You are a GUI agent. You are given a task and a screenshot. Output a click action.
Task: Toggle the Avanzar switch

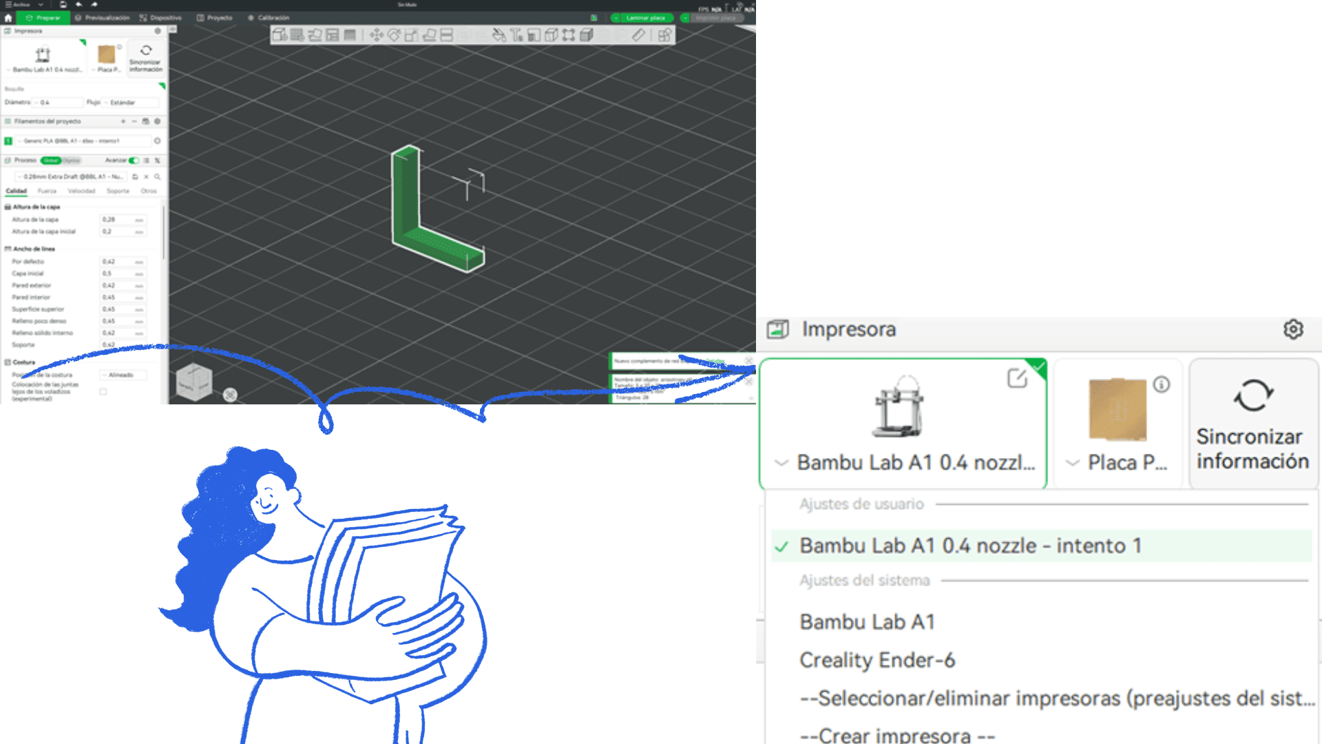point(134,161)
